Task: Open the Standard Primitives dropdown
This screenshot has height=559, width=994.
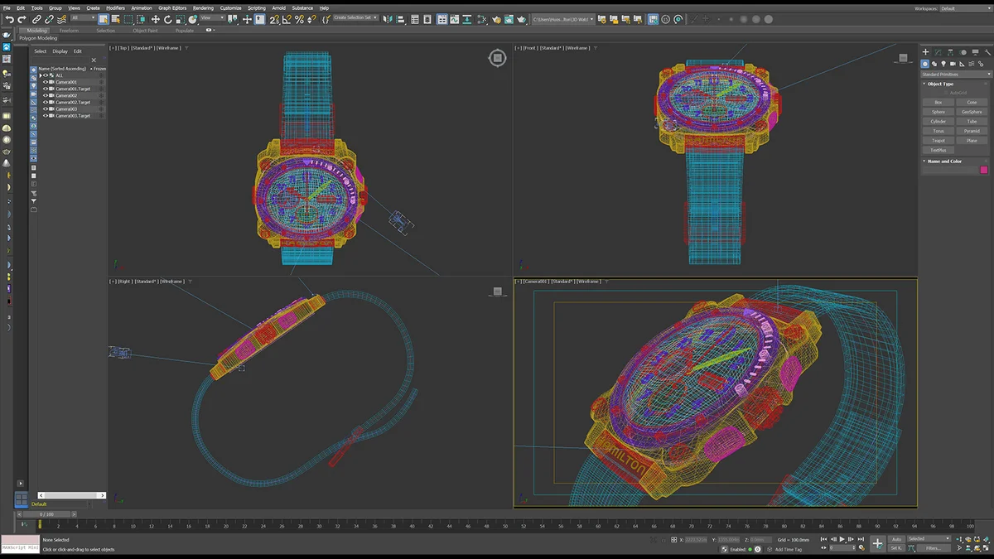Action: tap(955, 75)
